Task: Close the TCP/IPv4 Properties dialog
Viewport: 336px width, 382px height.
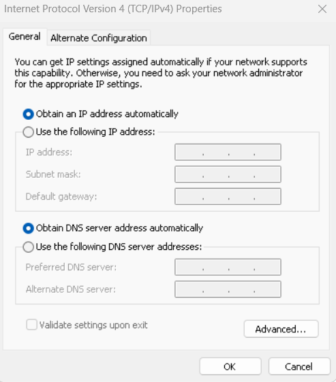Action: tap(322, 9)
